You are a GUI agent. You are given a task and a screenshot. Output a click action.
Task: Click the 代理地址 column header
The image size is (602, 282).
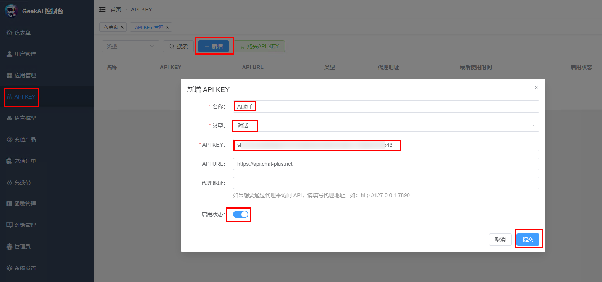click(x=388, y=67)
